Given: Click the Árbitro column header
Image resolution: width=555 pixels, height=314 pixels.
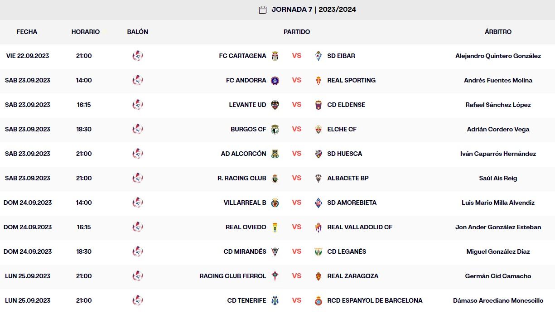Looking at the screenshot, I should point(498,32).
